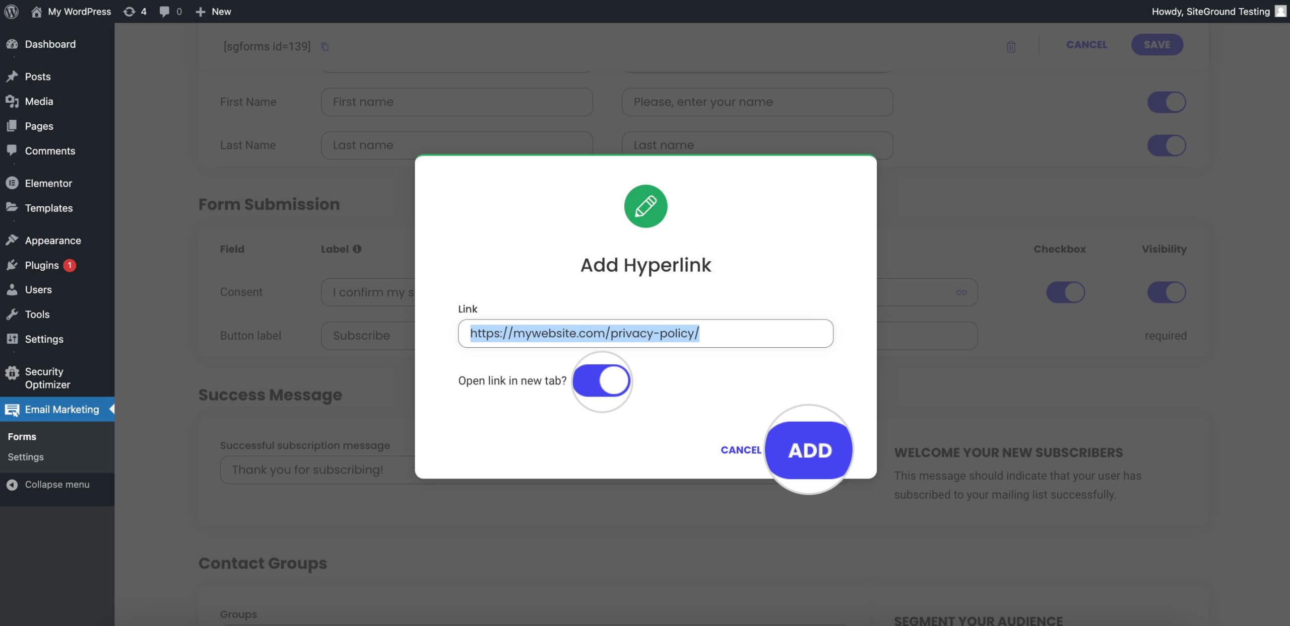Click the Last name label input
Image resolution: width=1290 pixels, height=626 pixels.
457,145
